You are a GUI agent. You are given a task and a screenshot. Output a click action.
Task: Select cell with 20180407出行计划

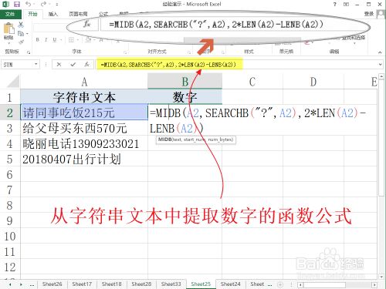tap(84, 159)
